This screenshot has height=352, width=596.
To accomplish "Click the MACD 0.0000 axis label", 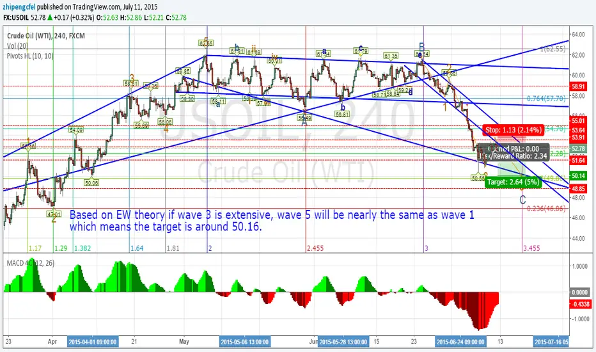I will pyautogui.click(x=579, y=292).
